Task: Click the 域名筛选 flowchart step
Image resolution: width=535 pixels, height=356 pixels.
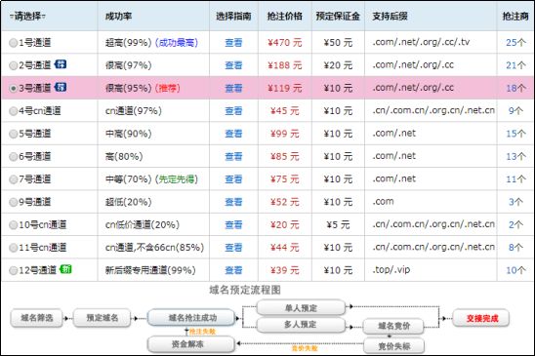Action: pyautogui.click(x=37, y=318)
